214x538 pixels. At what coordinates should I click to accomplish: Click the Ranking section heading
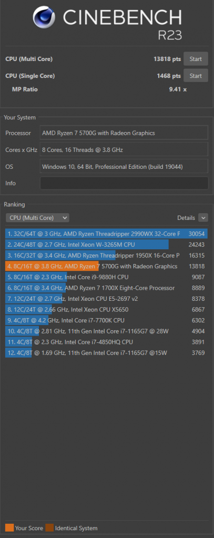click(14, 205)
